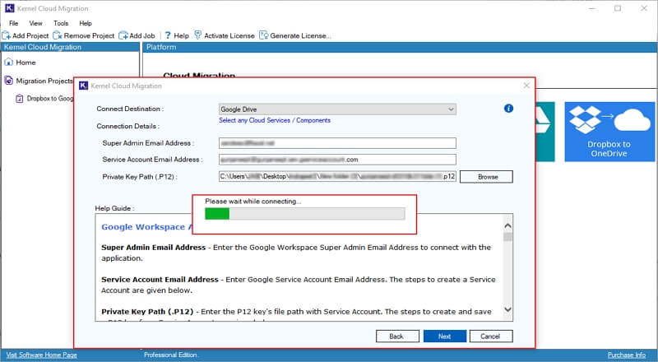Click Activate License text in toolbar

tap(229, 35)
